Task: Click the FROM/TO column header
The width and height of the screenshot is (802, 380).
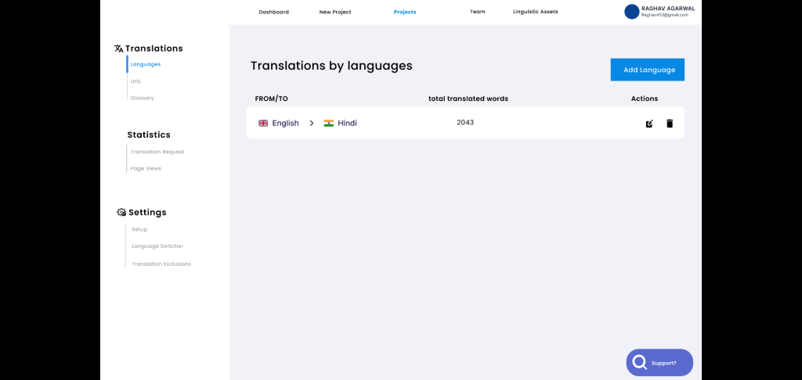Action: (x=272, y=99)
